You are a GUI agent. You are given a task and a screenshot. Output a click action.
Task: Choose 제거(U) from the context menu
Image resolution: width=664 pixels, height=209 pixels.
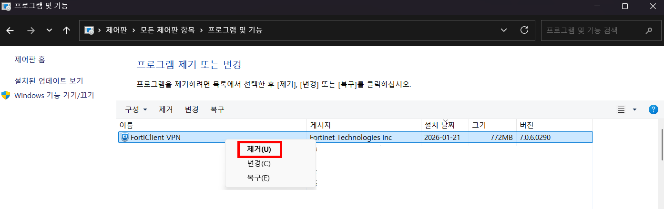[259, 149]
